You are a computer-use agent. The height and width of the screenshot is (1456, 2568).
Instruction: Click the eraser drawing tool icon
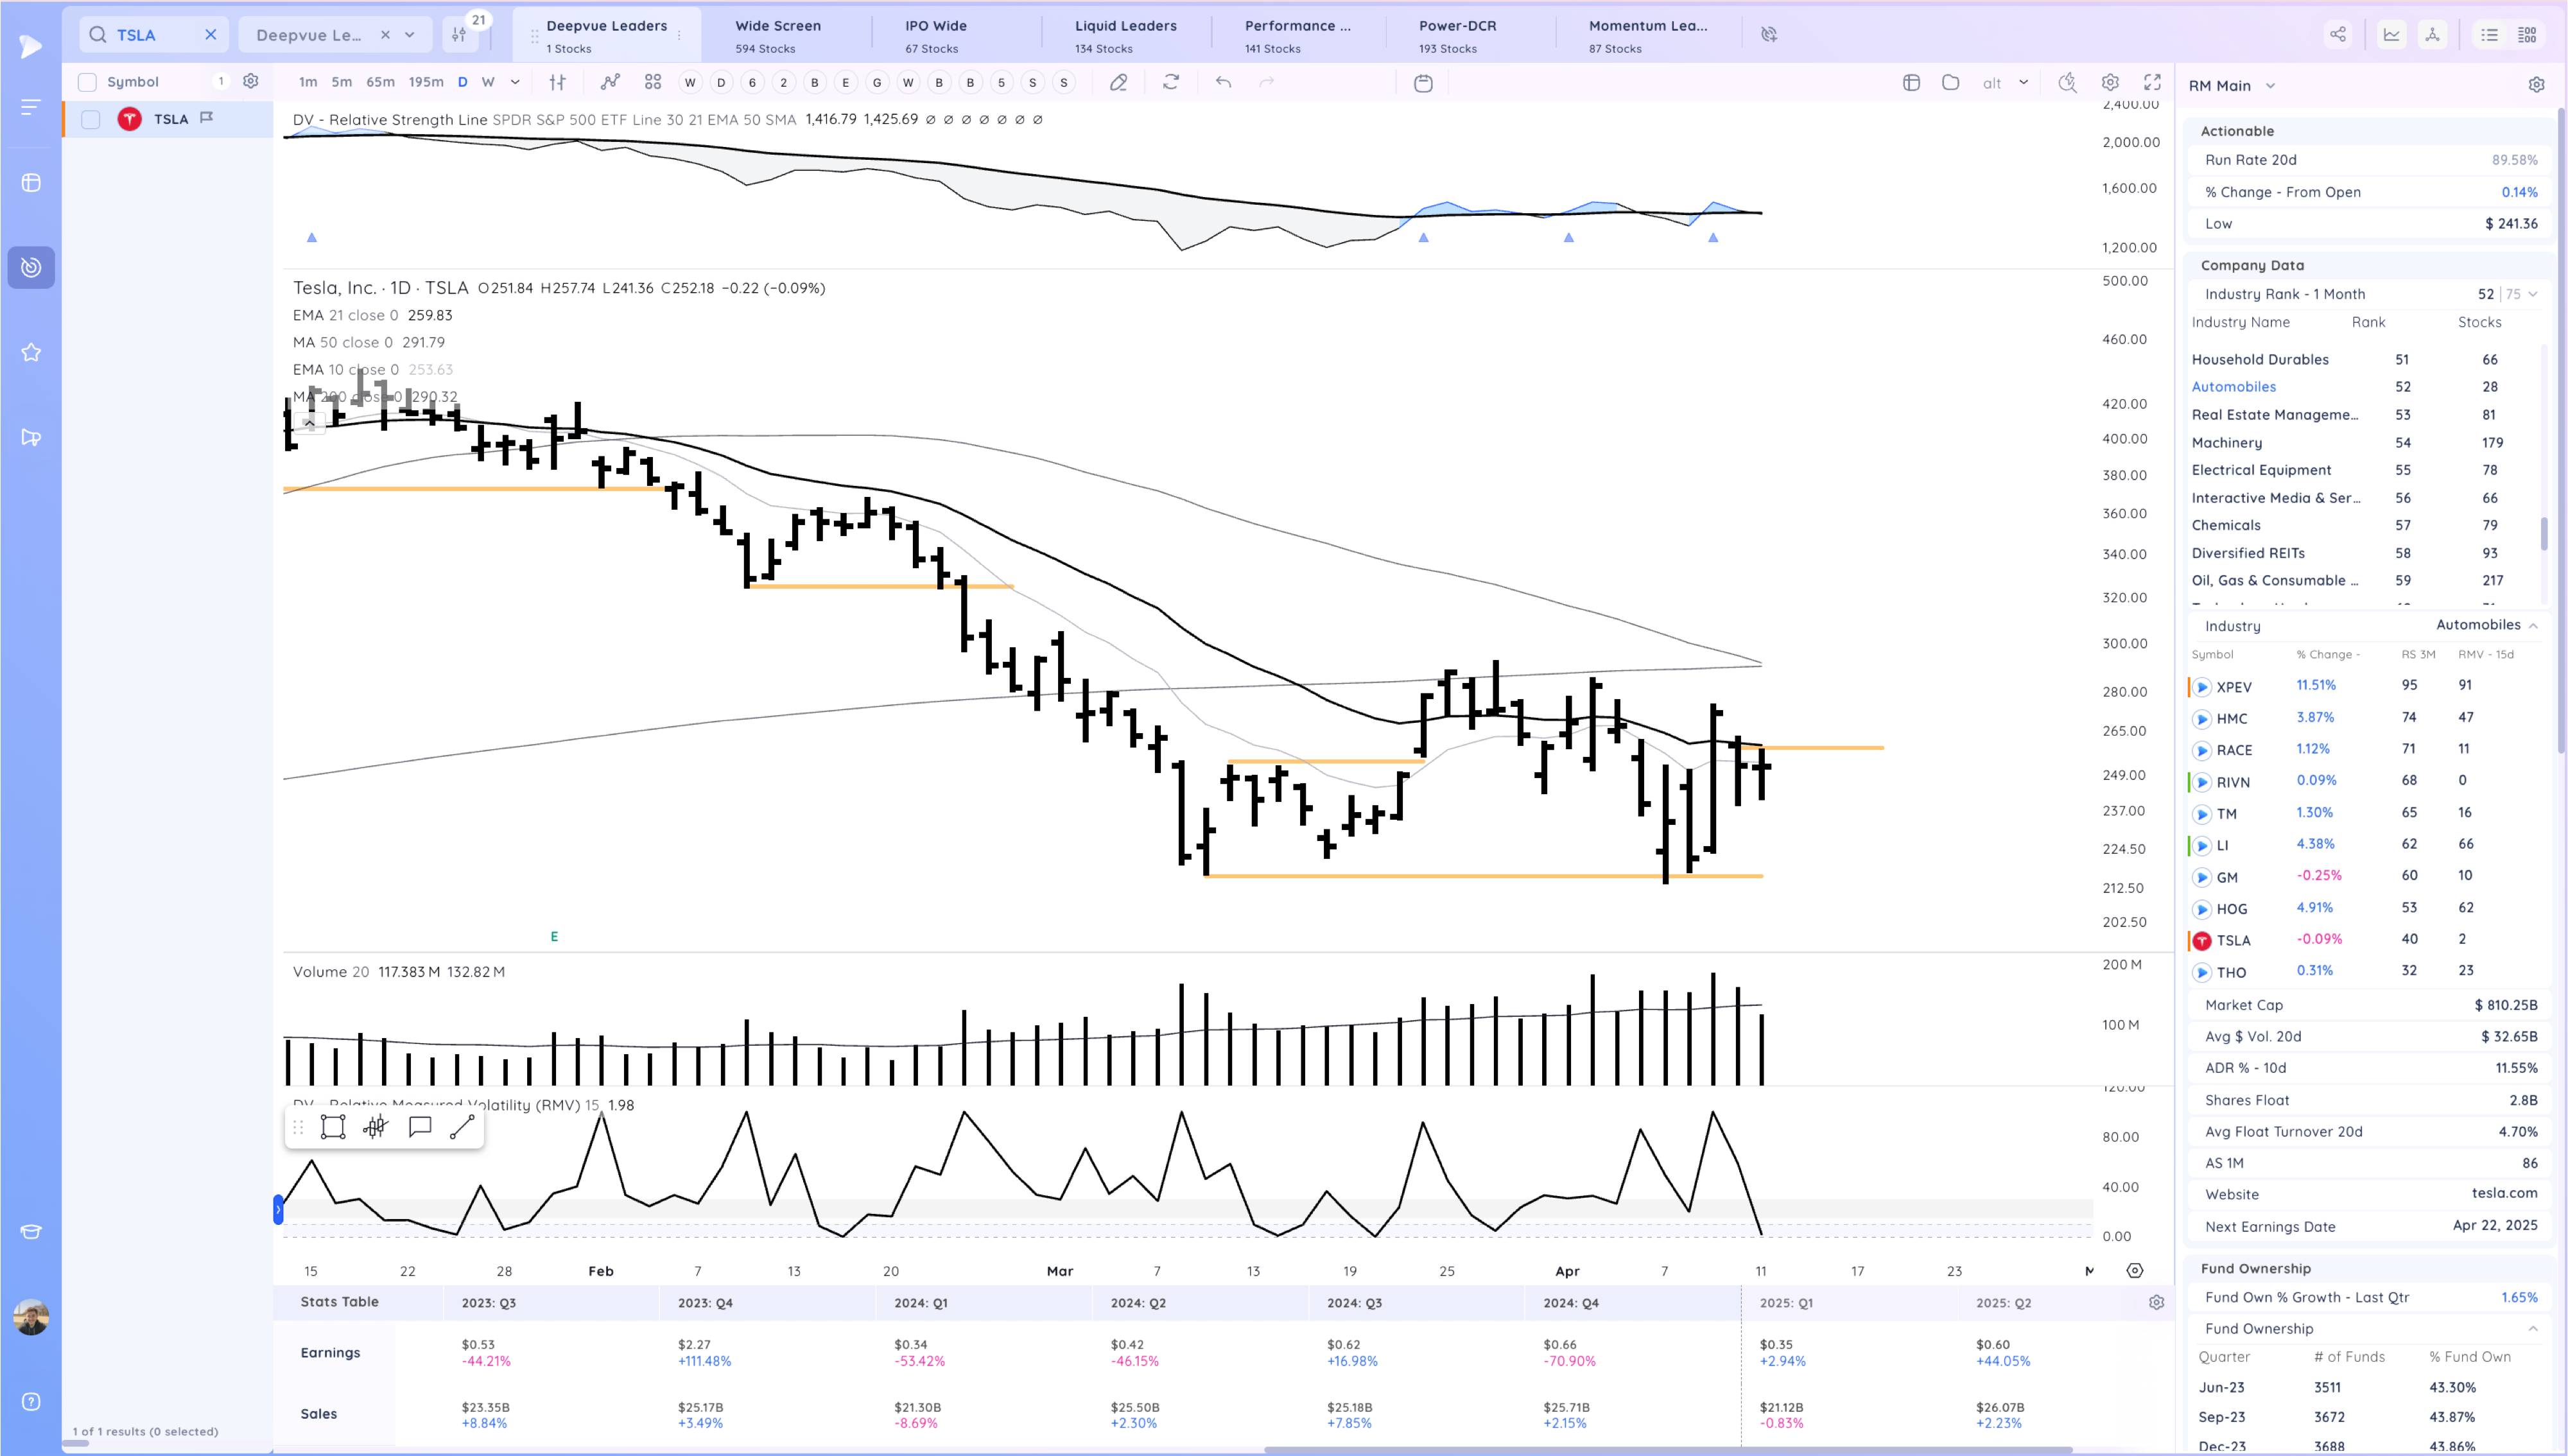coord(1118,82)
